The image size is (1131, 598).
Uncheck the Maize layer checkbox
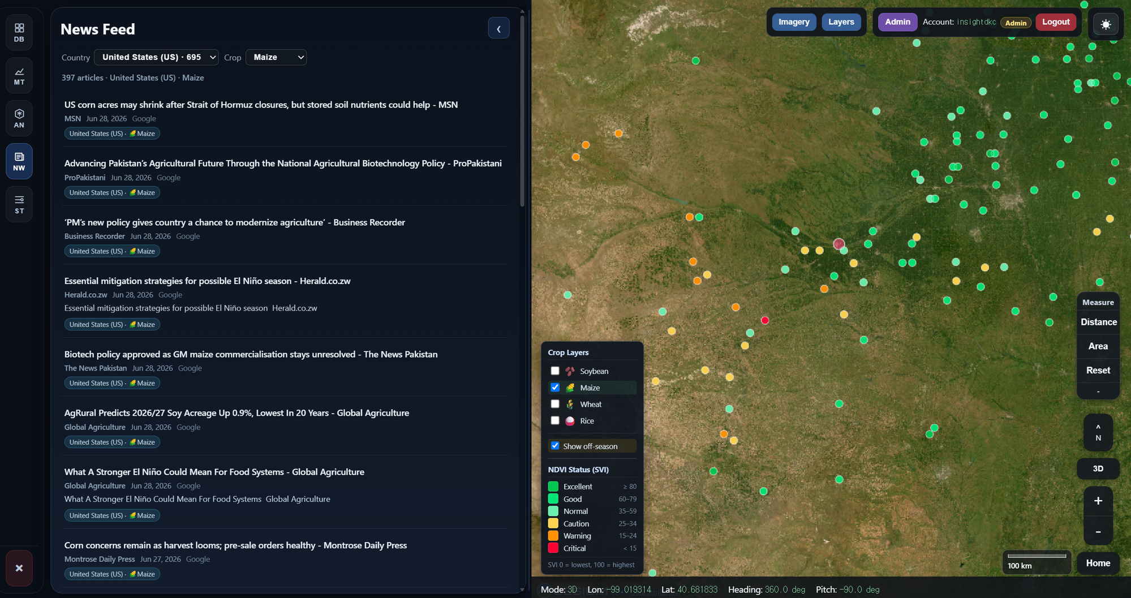pos(555,388)
